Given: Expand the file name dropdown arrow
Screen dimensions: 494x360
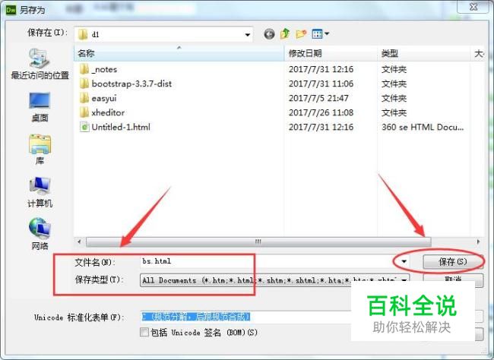Looking at the screenshot, I should pyautogui.click(x=404, y=261).
